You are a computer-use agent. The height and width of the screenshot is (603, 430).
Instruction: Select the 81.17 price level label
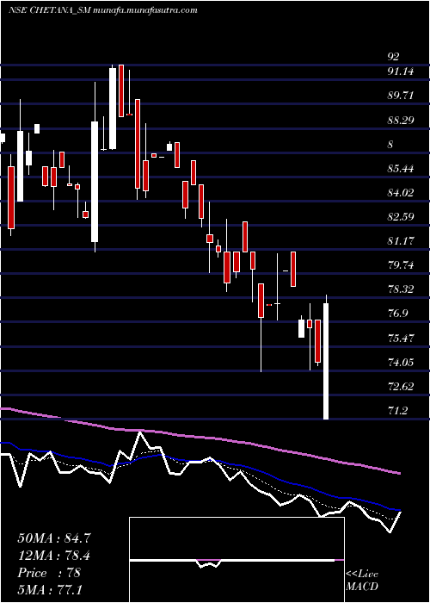tap(401, 241)
